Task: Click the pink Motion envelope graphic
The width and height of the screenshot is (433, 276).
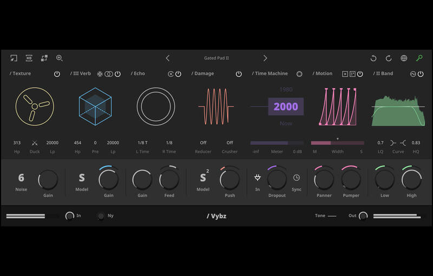Action: click(x=338, y=106)
